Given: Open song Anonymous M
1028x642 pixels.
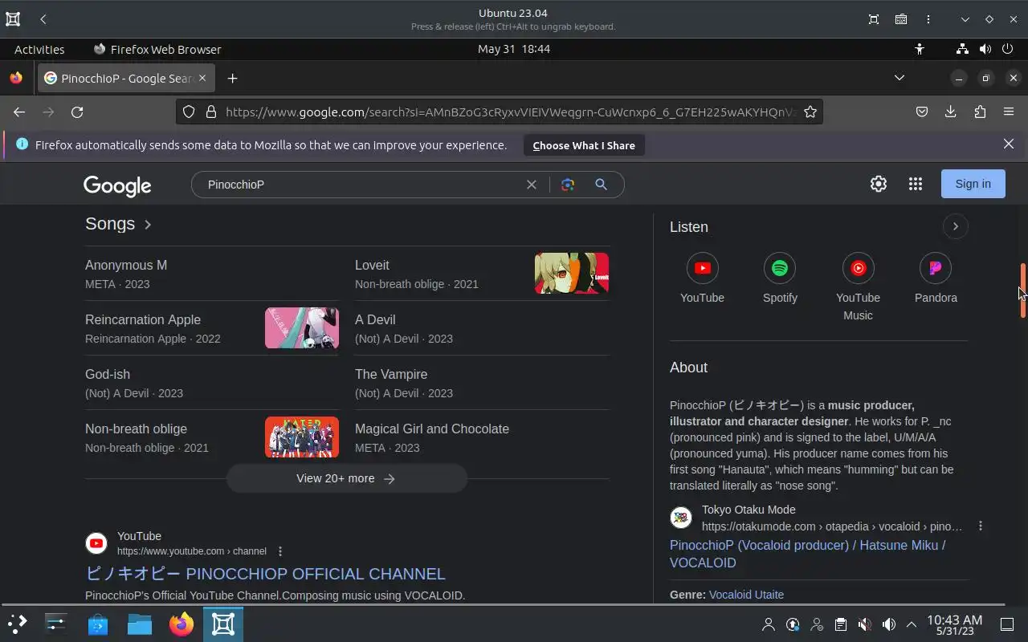Looking at the screenshot, I should [x=126, y=266].
